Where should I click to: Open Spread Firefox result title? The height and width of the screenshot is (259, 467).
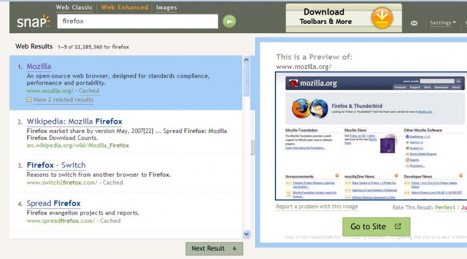click(54, 204)
